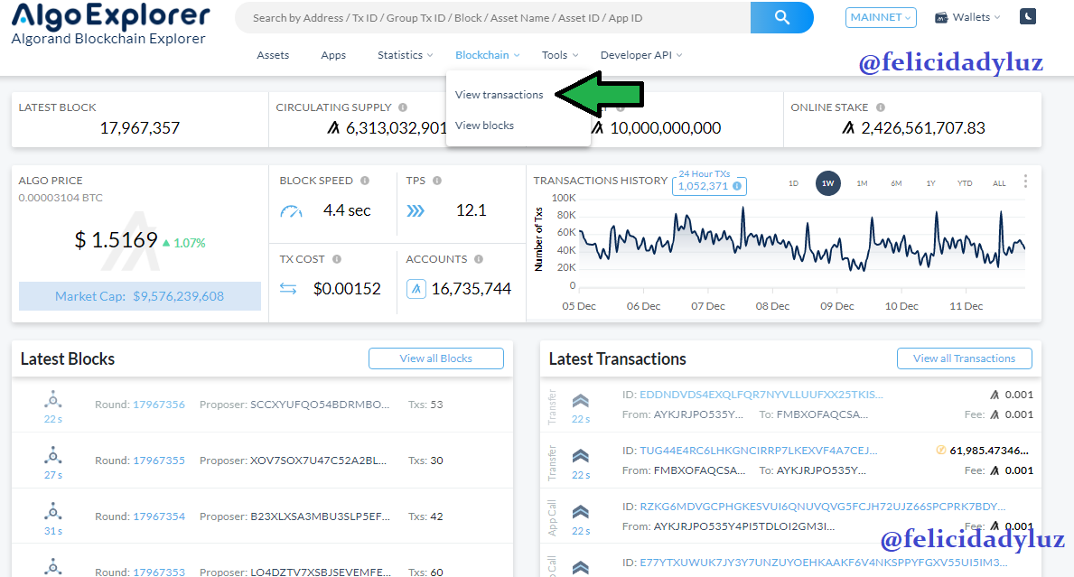Select View transactions menu entry
This screenshot has width=1074, height=577.
(x=500, y=95)
